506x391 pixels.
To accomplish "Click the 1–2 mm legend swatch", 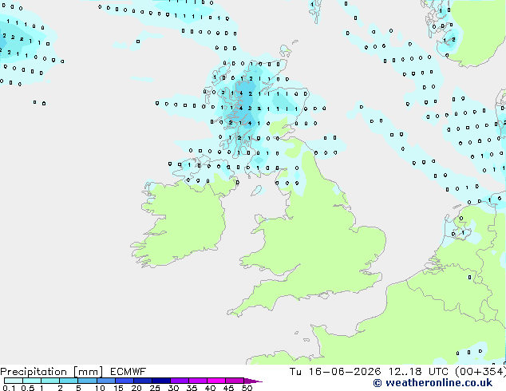I will (x=50, y=381).
